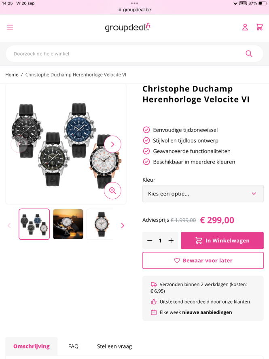
Task: Advance thumbnail carousel with right arrow
Action: pyautogui.click(x=123, y=225)
